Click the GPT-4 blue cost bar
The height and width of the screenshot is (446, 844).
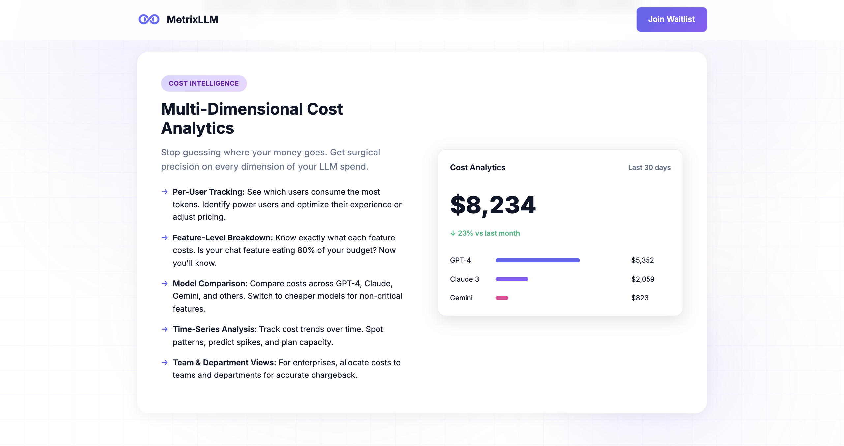537,260
